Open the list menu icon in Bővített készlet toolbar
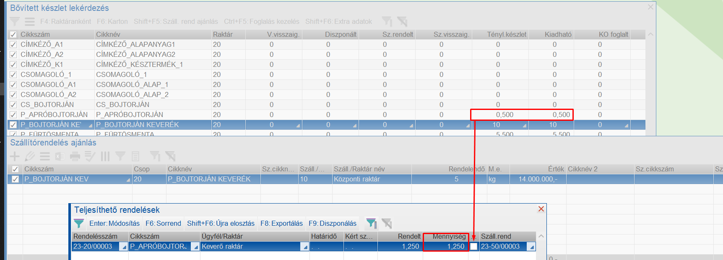 (x=30, y=21)
